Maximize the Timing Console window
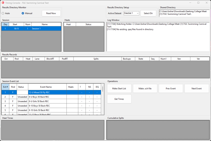This screenshot has height=141, width=211. pos(198,3)
